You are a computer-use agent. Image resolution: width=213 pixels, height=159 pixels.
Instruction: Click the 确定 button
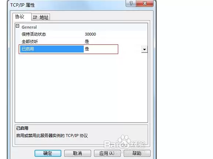click(x=48, y=153)
